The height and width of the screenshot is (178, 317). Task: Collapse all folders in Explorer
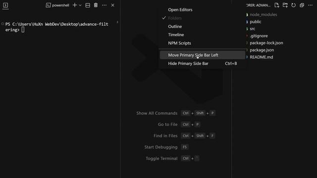click(302, 5)
